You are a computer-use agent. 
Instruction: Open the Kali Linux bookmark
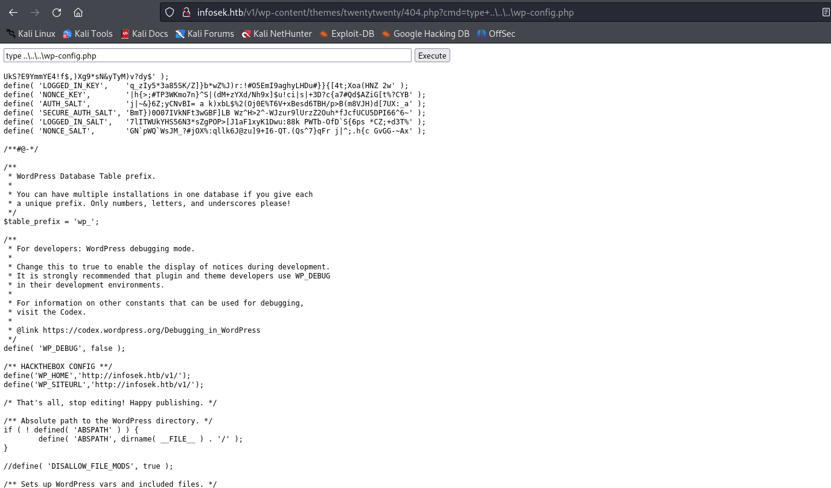(x=30, y=34)
